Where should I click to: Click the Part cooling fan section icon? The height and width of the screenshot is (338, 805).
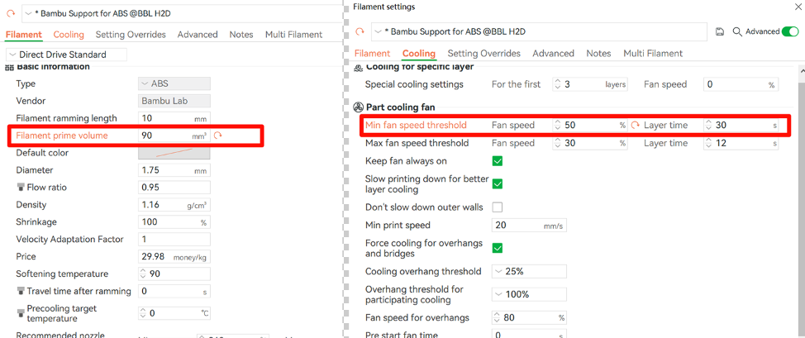(x=359, y=107)
